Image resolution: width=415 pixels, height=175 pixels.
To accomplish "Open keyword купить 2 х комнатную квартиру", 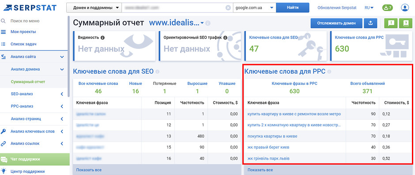I will 294,125.
